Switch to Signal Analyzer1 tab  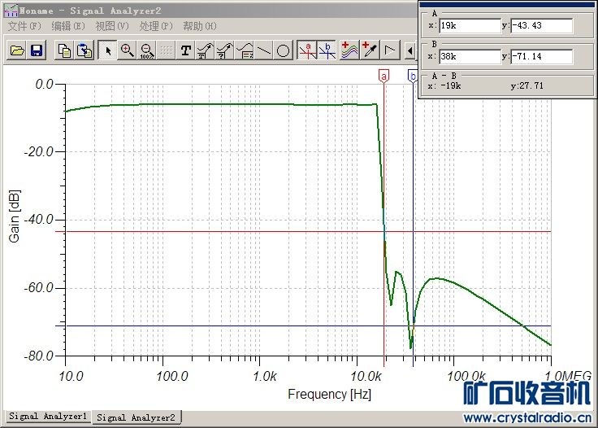tap(48, 416)
